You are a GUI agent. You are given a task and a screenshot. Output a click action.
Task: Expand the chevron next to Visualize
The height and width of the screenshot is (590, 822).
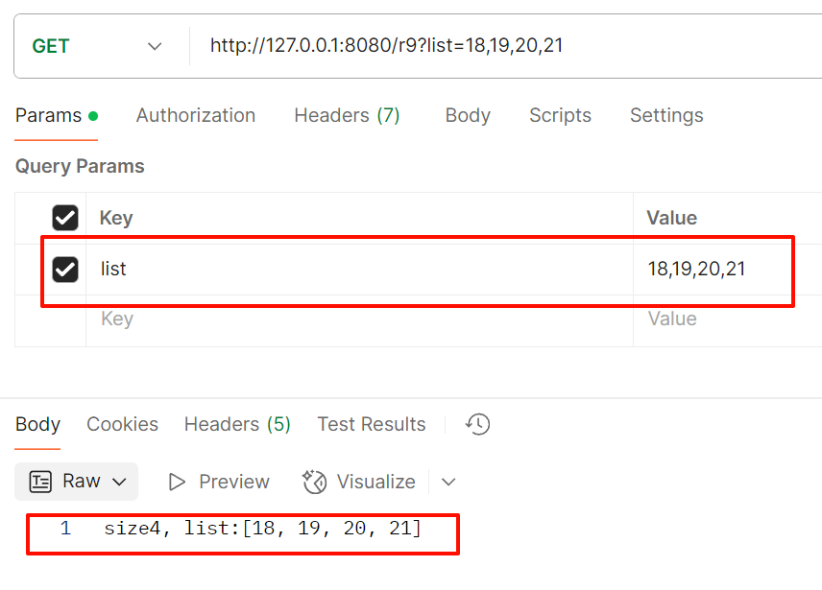point(448,482)
